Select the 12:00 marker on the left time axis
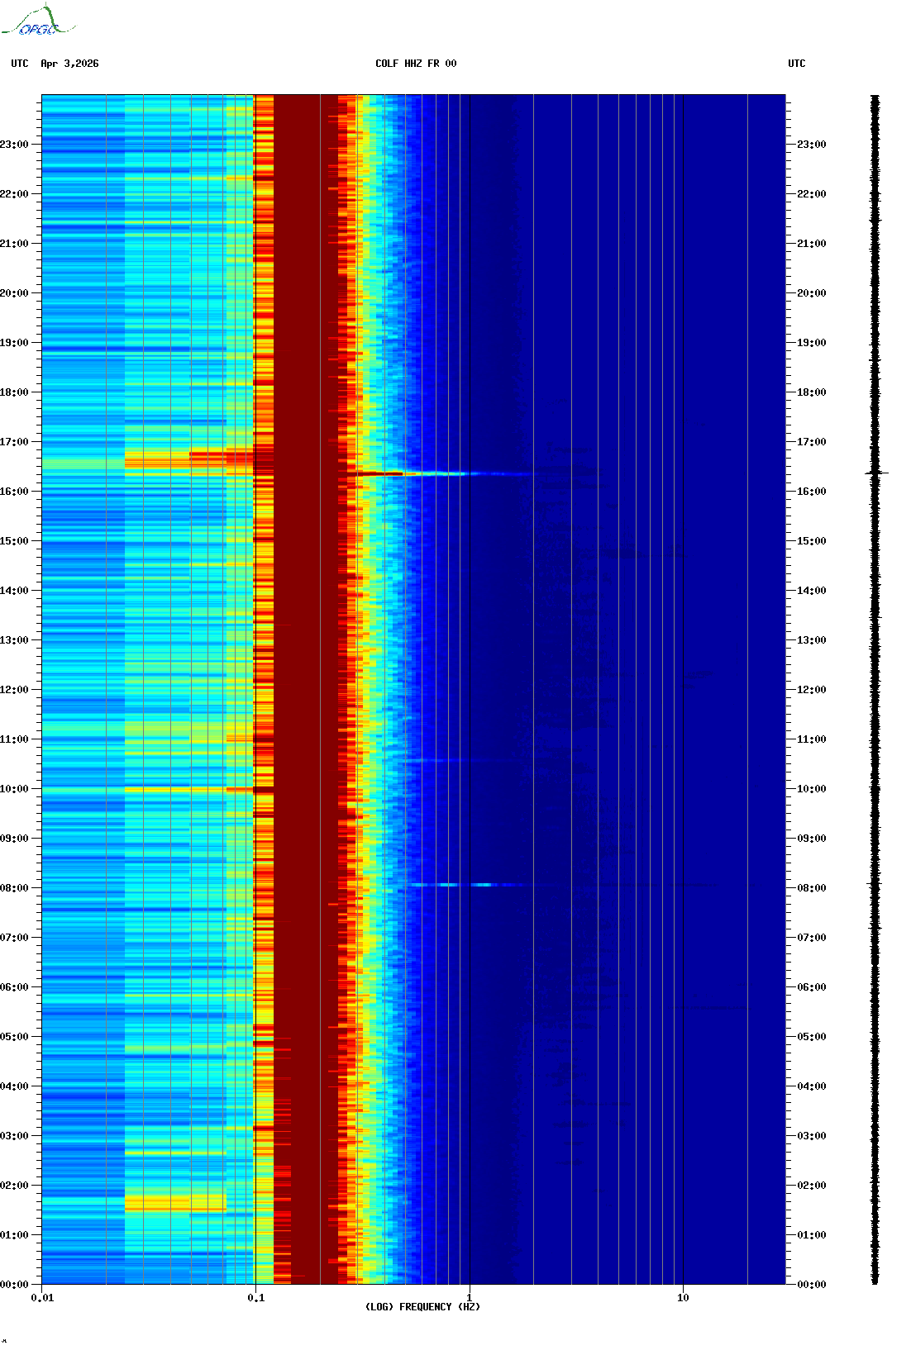Screen dimensions: 911x1350 14,690
